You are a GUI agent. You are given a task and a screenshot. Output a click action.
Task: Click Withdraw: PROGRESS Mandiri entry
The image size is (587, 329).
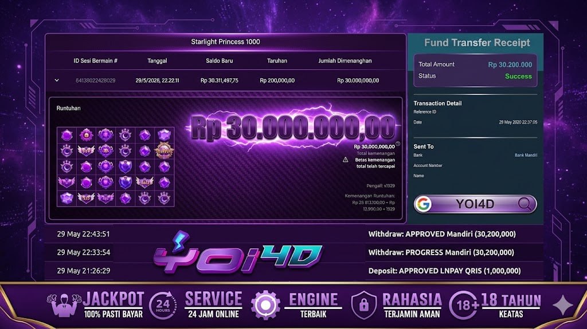[x=441, y=252]
